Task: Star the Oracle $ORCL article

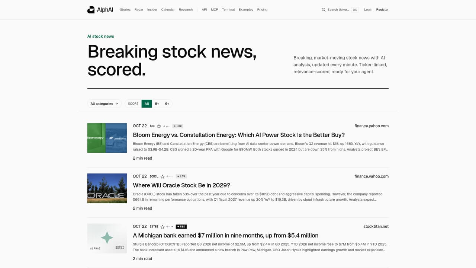Action: click(162, 176)
